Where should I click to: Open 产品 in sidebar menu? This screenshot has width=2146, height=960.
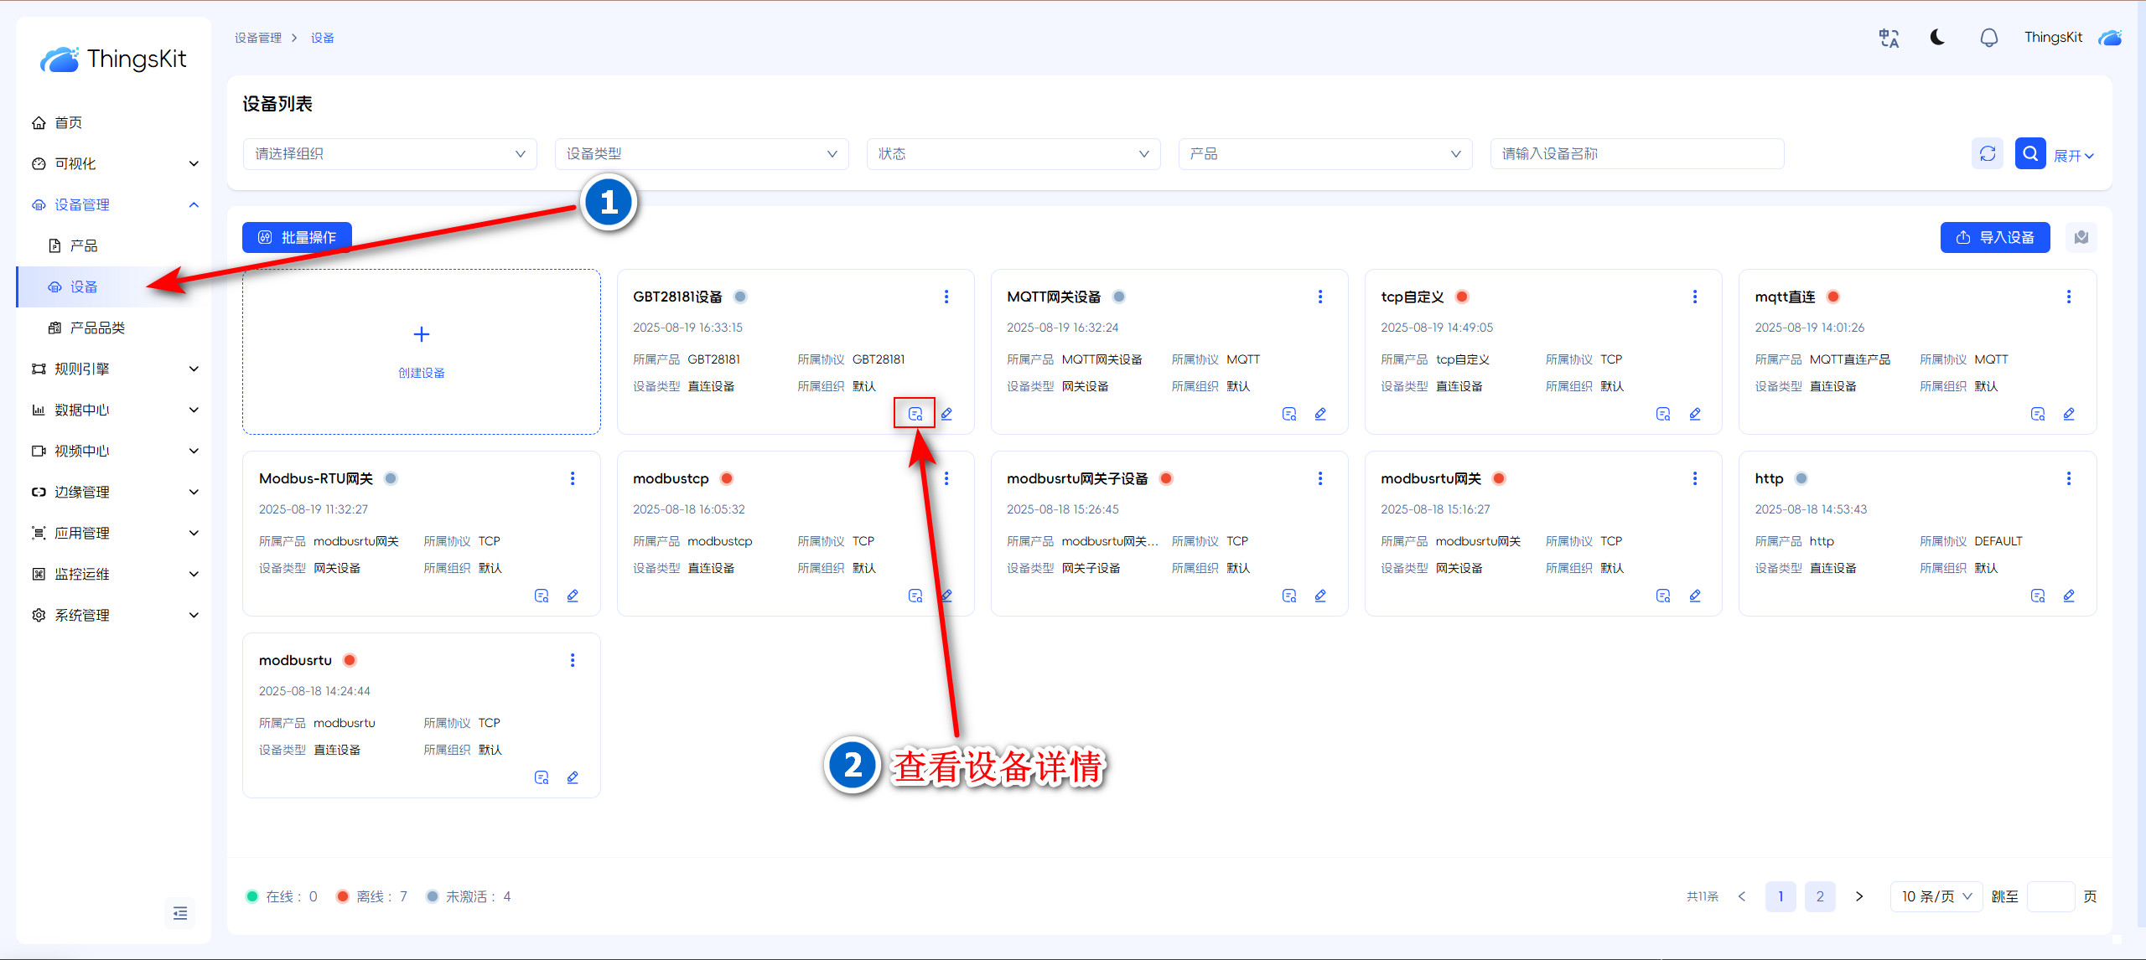(x=84, y=245)
